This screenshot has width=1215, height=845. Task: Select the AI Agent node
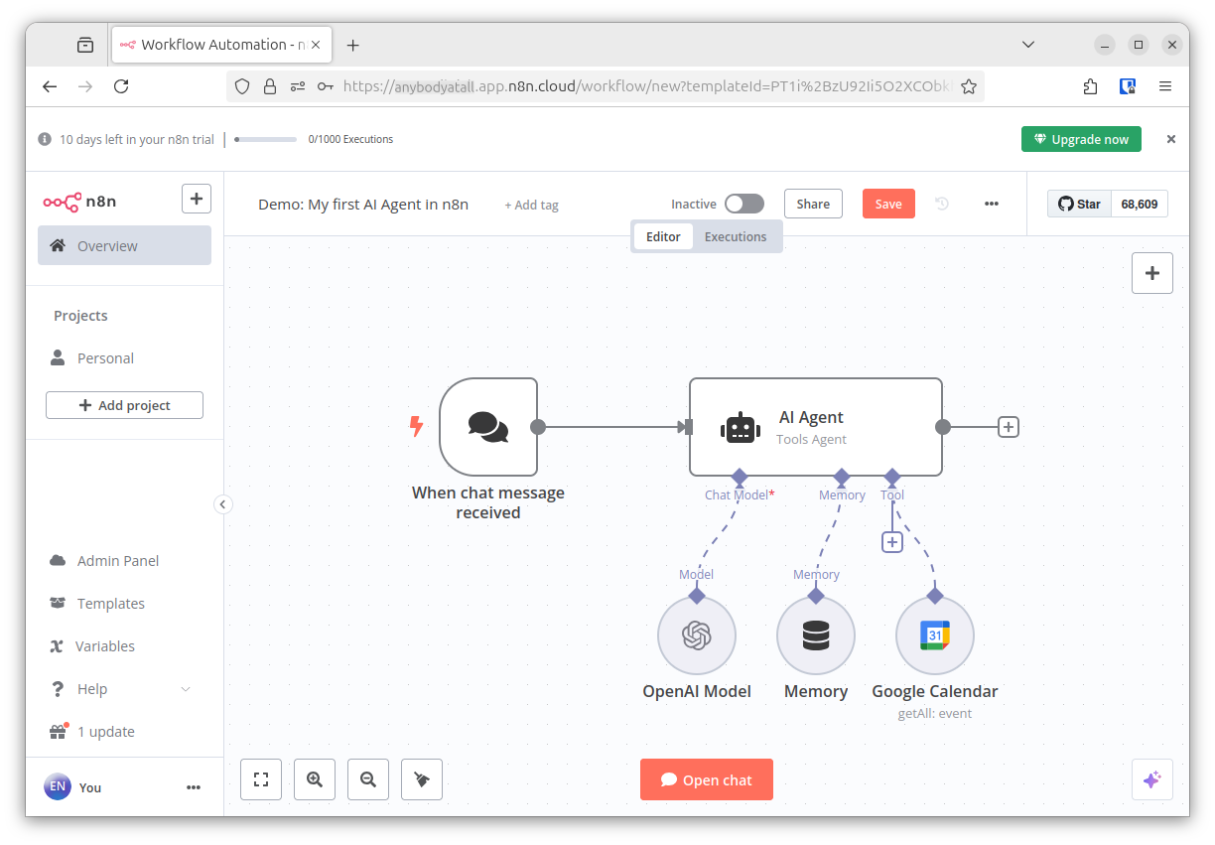815,426
